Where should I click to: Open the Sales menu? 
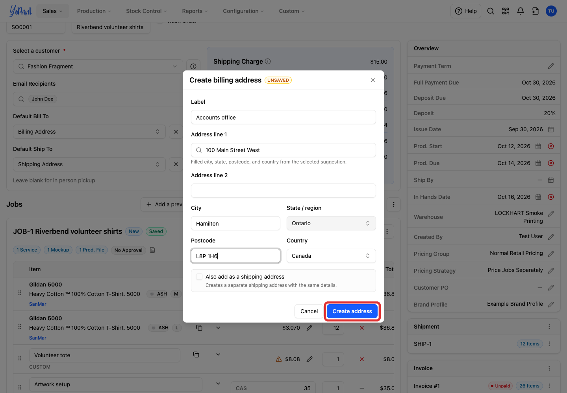tap(52, 11)
